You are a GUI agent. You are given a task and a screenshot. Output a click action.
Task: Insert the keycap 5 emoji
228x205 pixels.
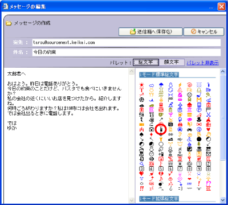tap(161, 169)
